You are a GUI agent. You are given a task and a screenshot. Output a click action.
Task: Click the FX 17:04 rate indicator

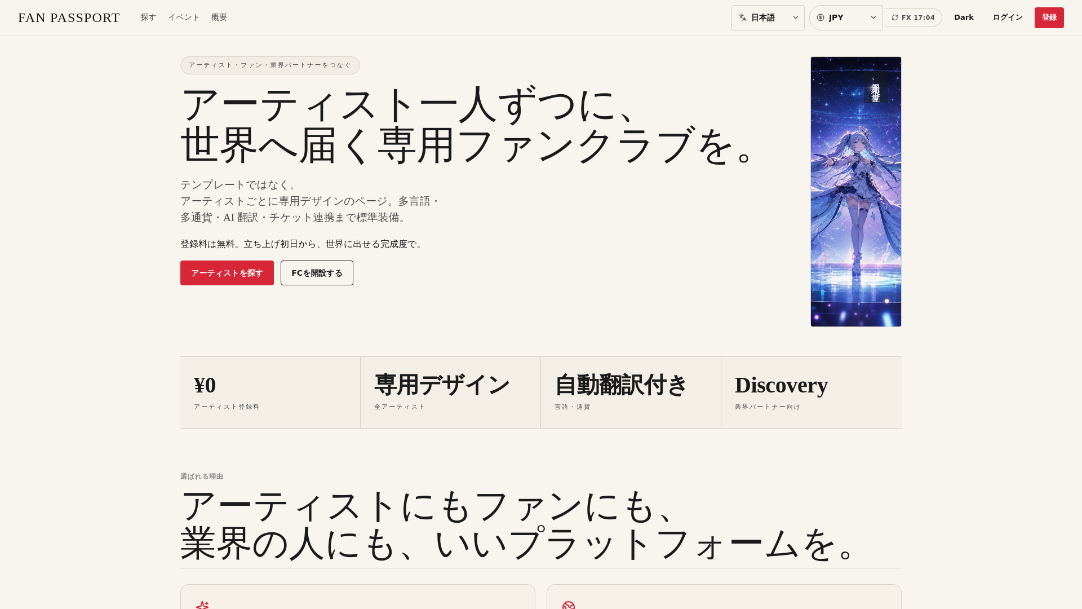pyautogui.click(x=913, y=17)
